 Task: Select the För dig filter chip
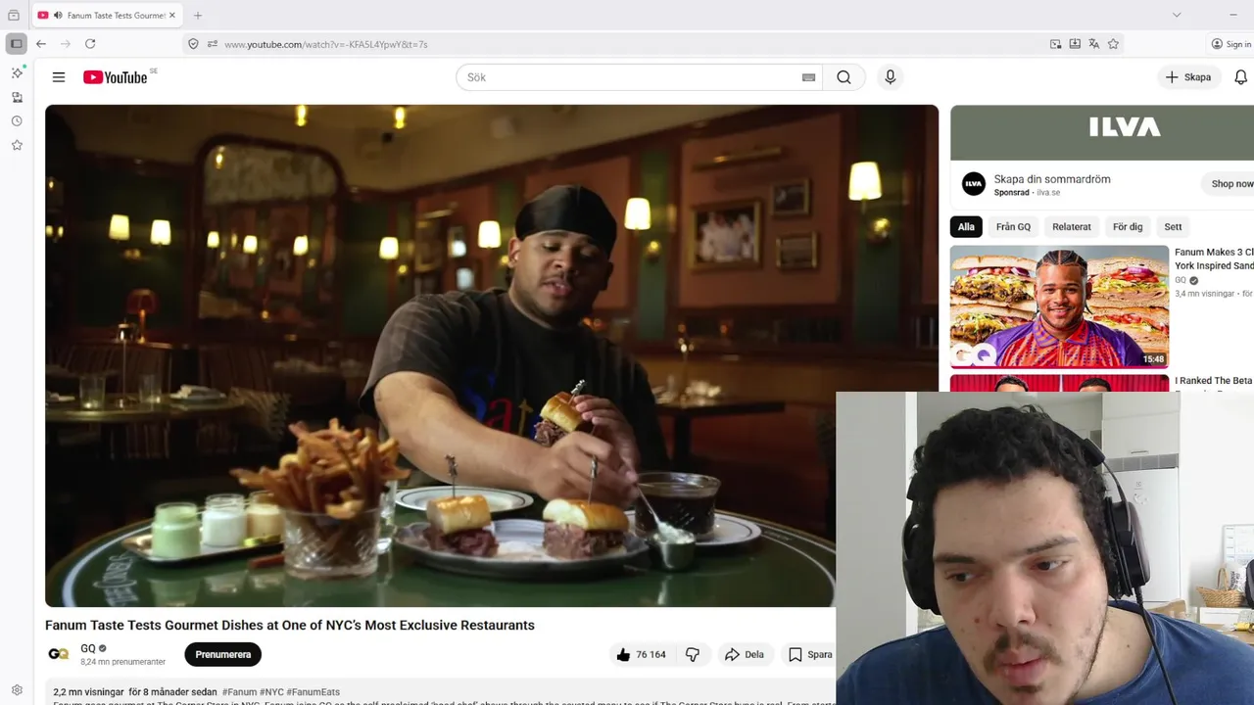pyautogui.click(x=1128, y=226)
